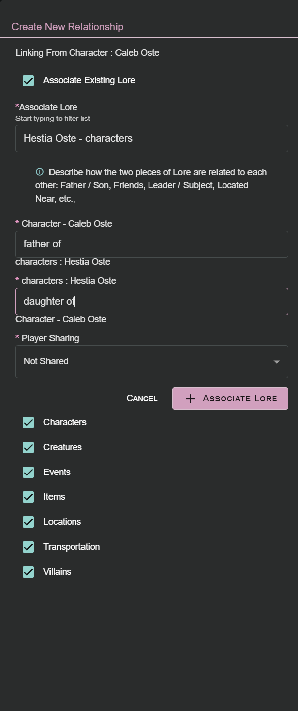Click the dropdown arrow next to Not Shared

277,362
